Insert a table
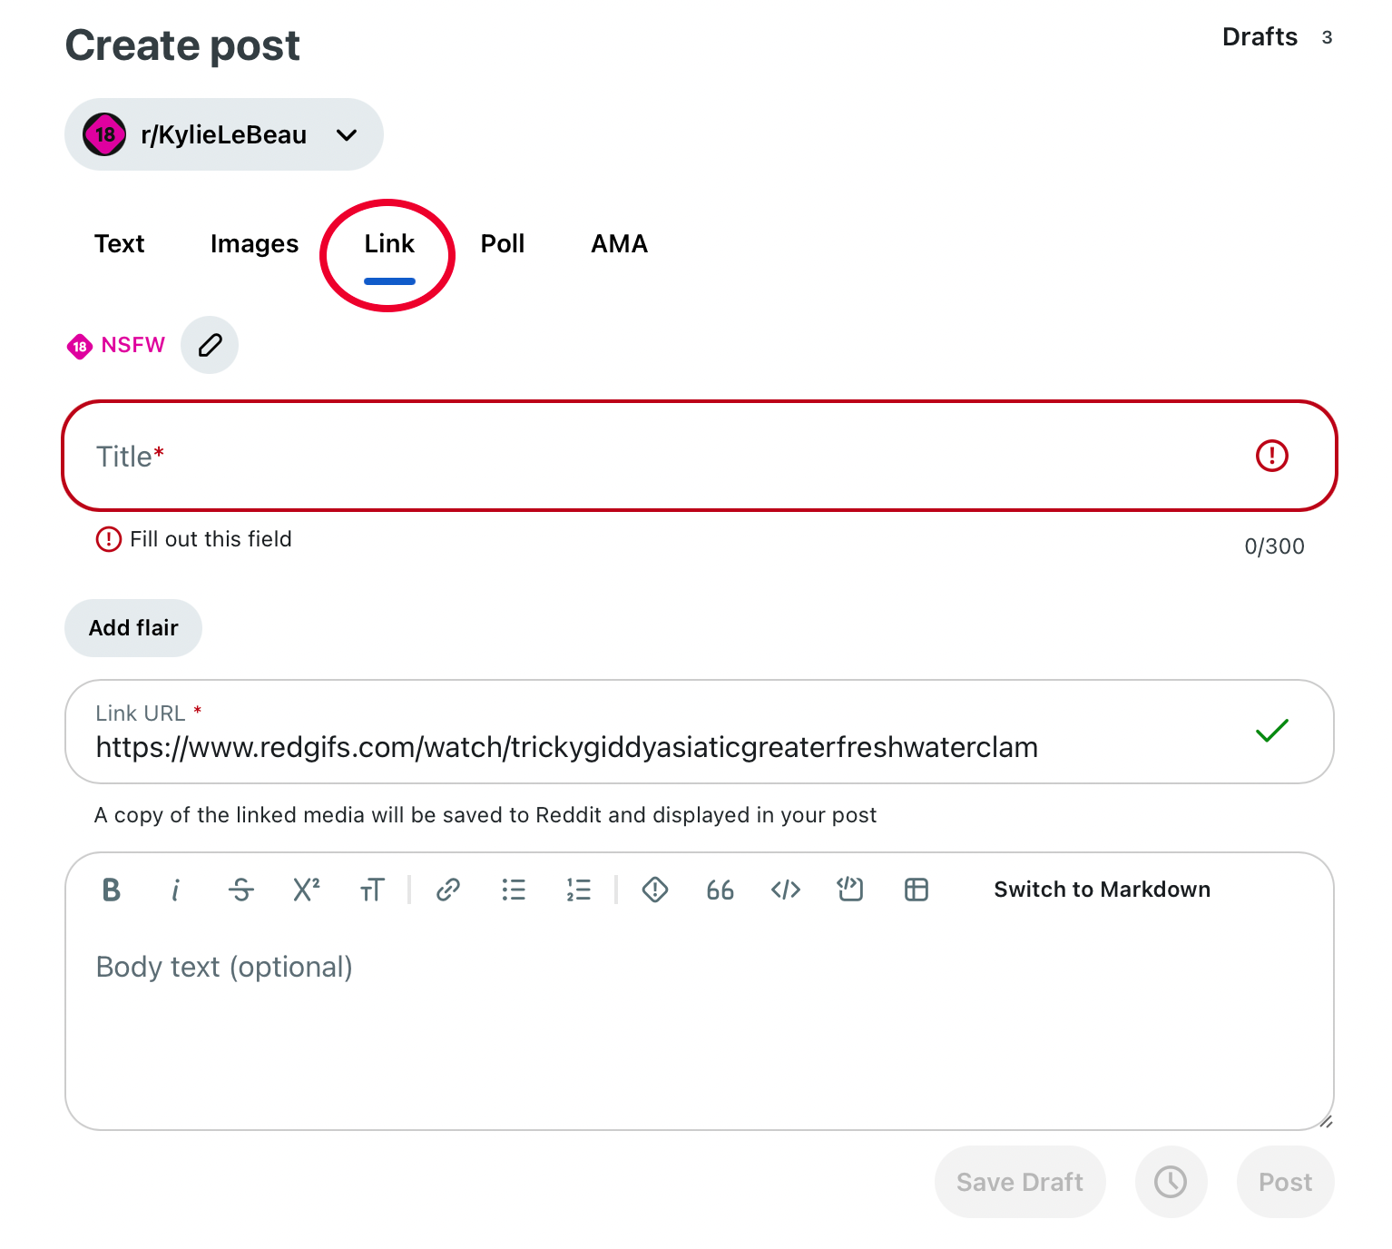The height and width of the screenshot is (1249, 1392). pyautogui.click(x=917, y=890)
